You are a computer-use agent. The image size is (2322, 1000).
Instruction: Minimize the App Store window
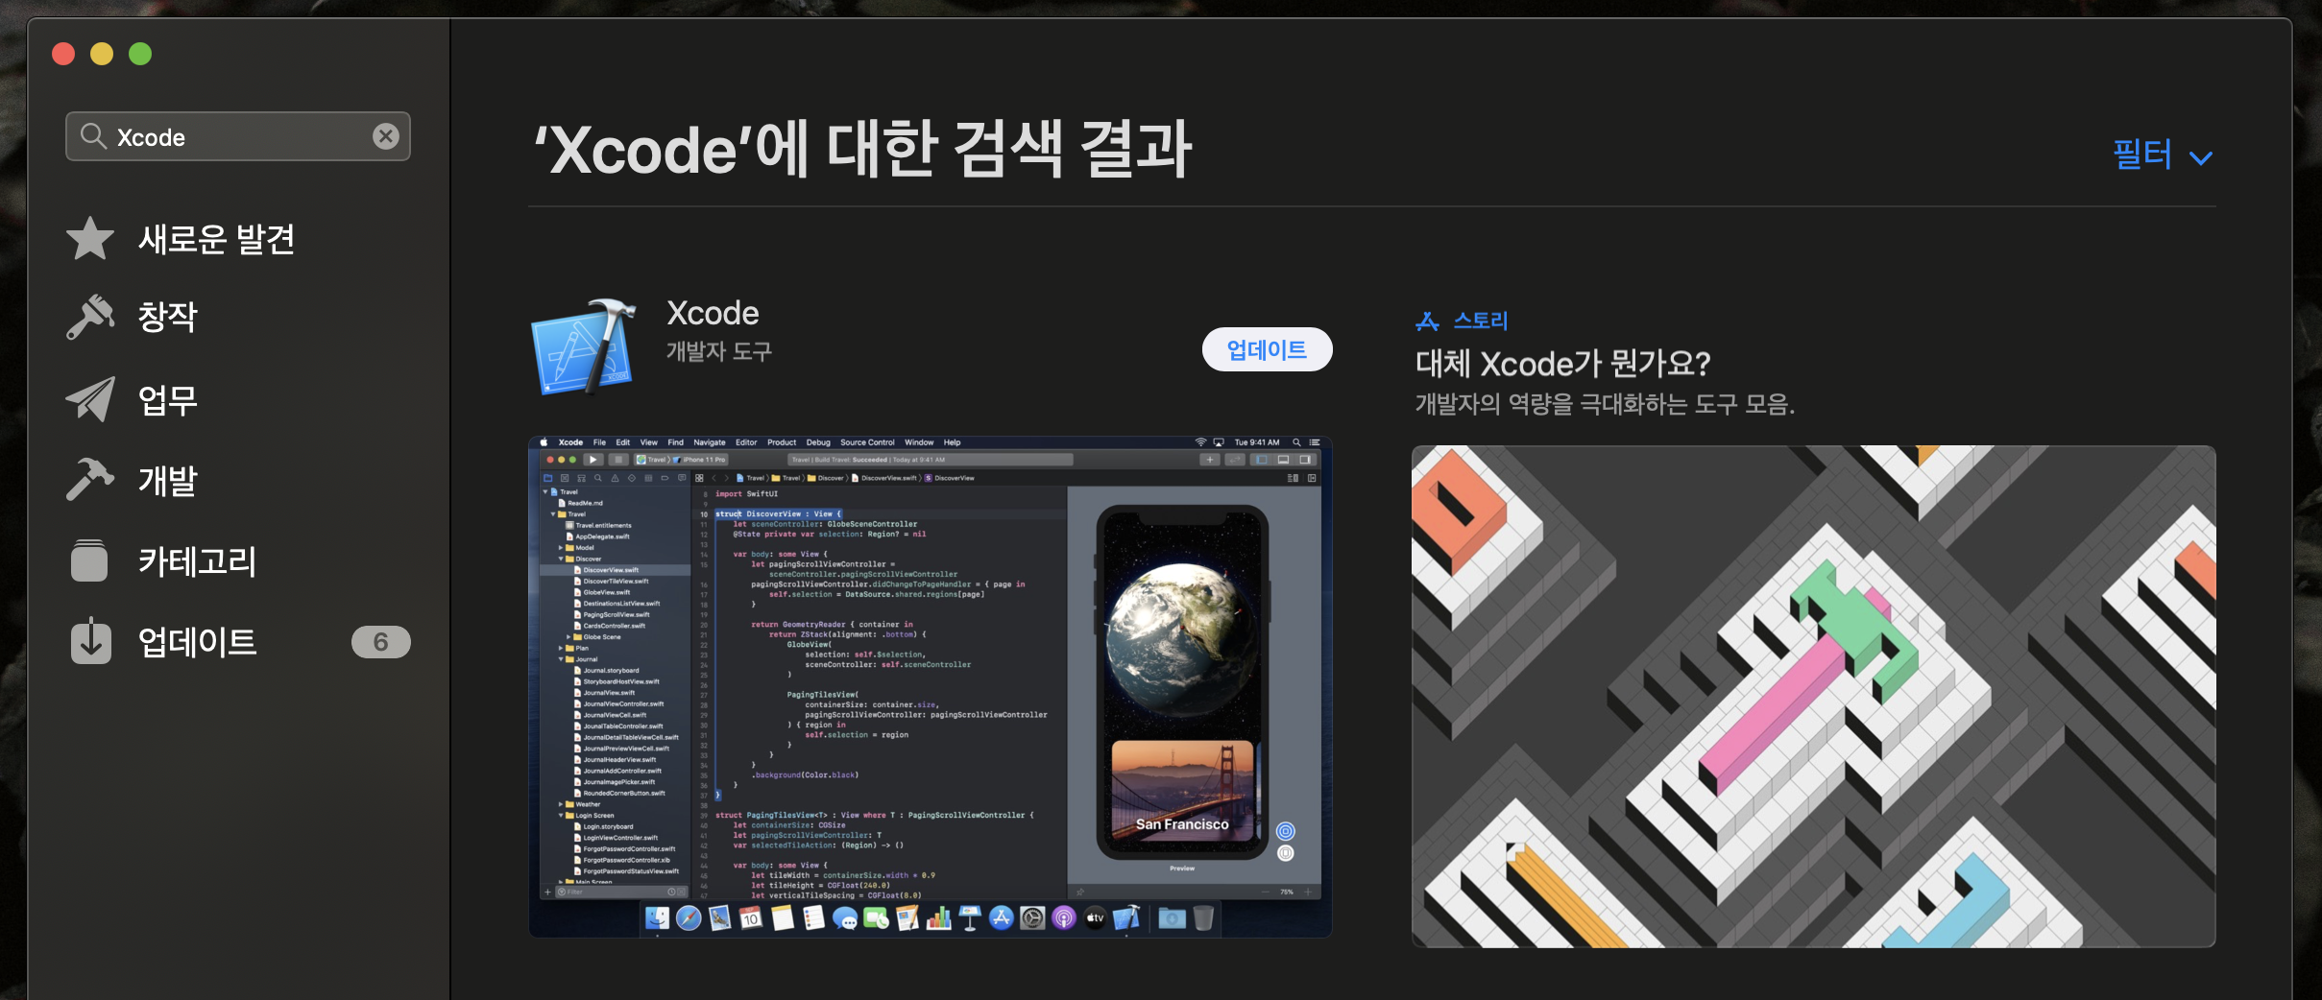pos(102,54)
